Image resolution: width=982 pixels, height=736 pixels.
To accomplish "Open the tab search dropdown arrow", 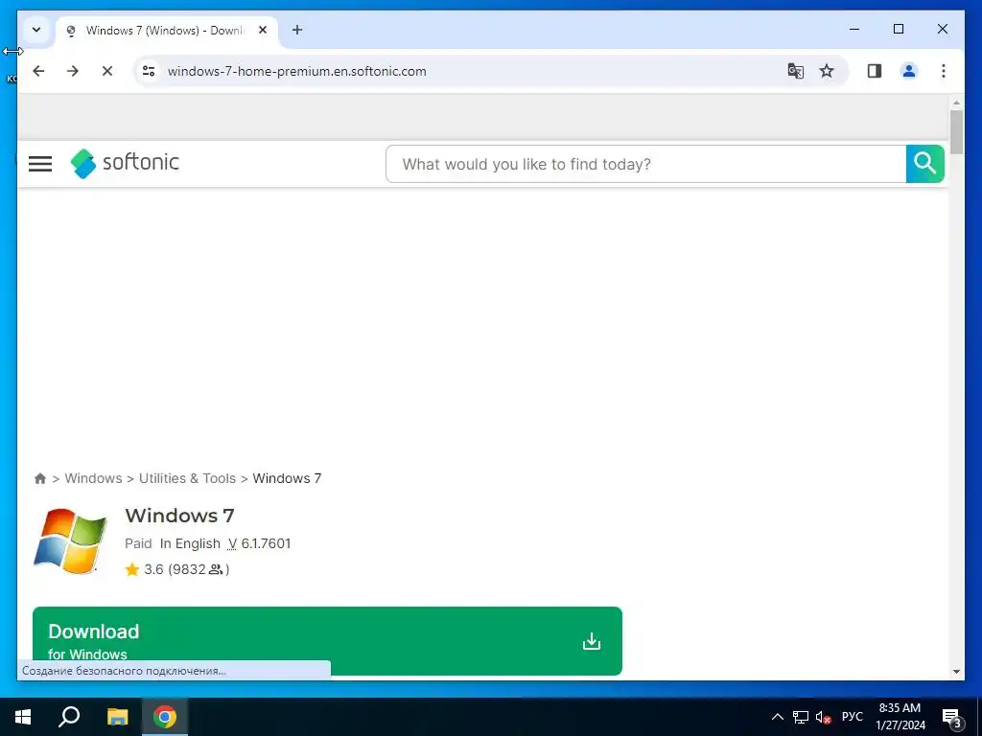I will point(36,30).
